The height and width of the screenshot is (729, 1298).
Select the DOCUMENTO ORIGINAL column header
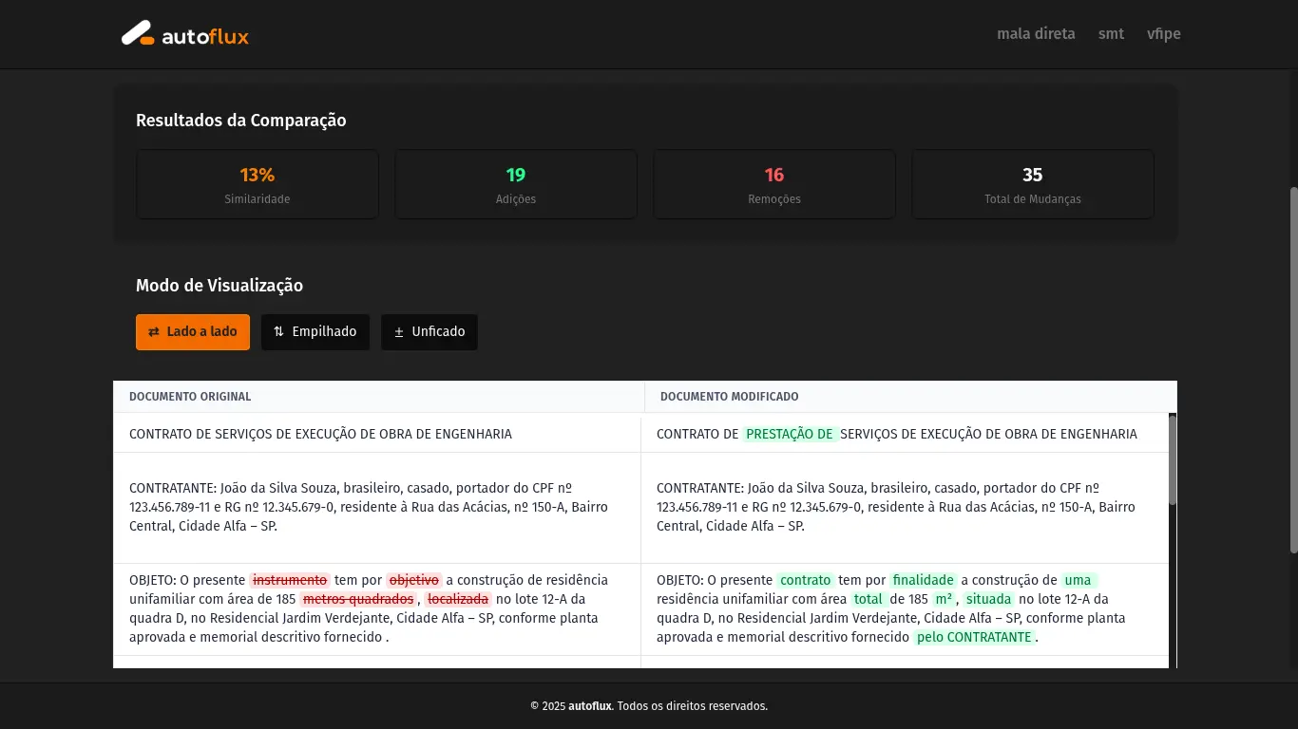(x=190, y=396)
